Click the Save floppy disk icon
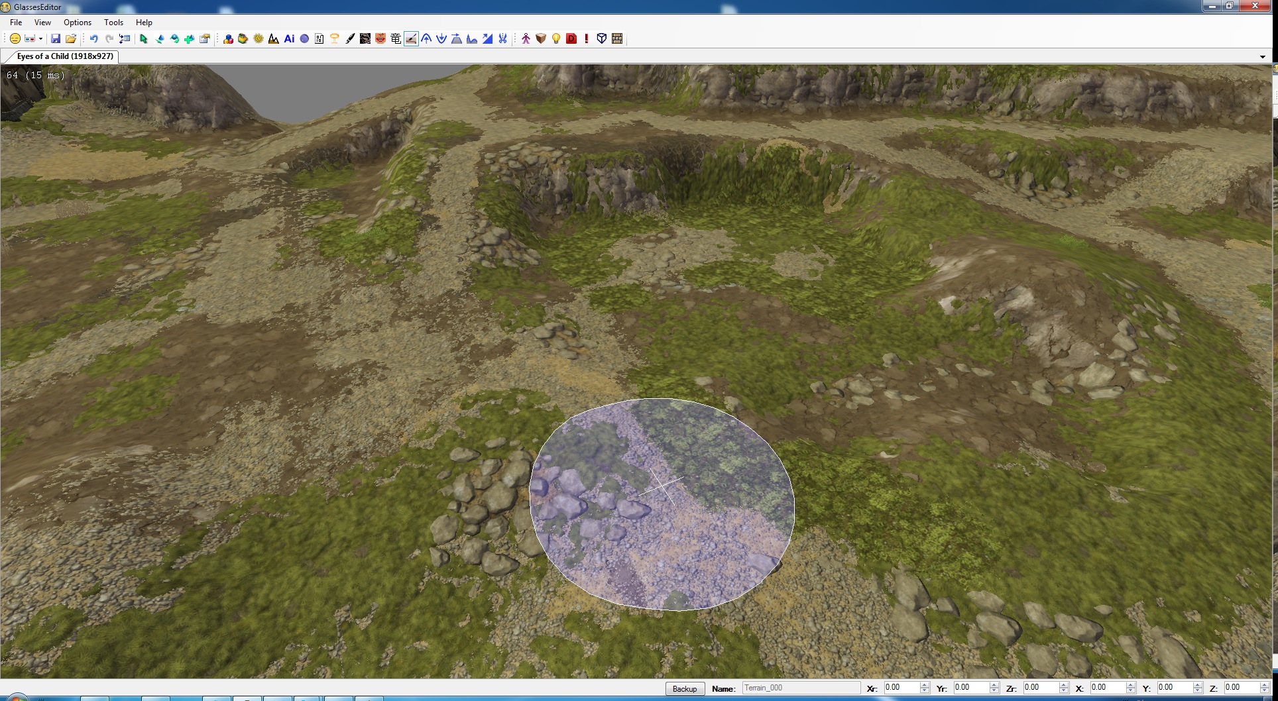This screenshot has height=701, width=1278. [56, 39]
